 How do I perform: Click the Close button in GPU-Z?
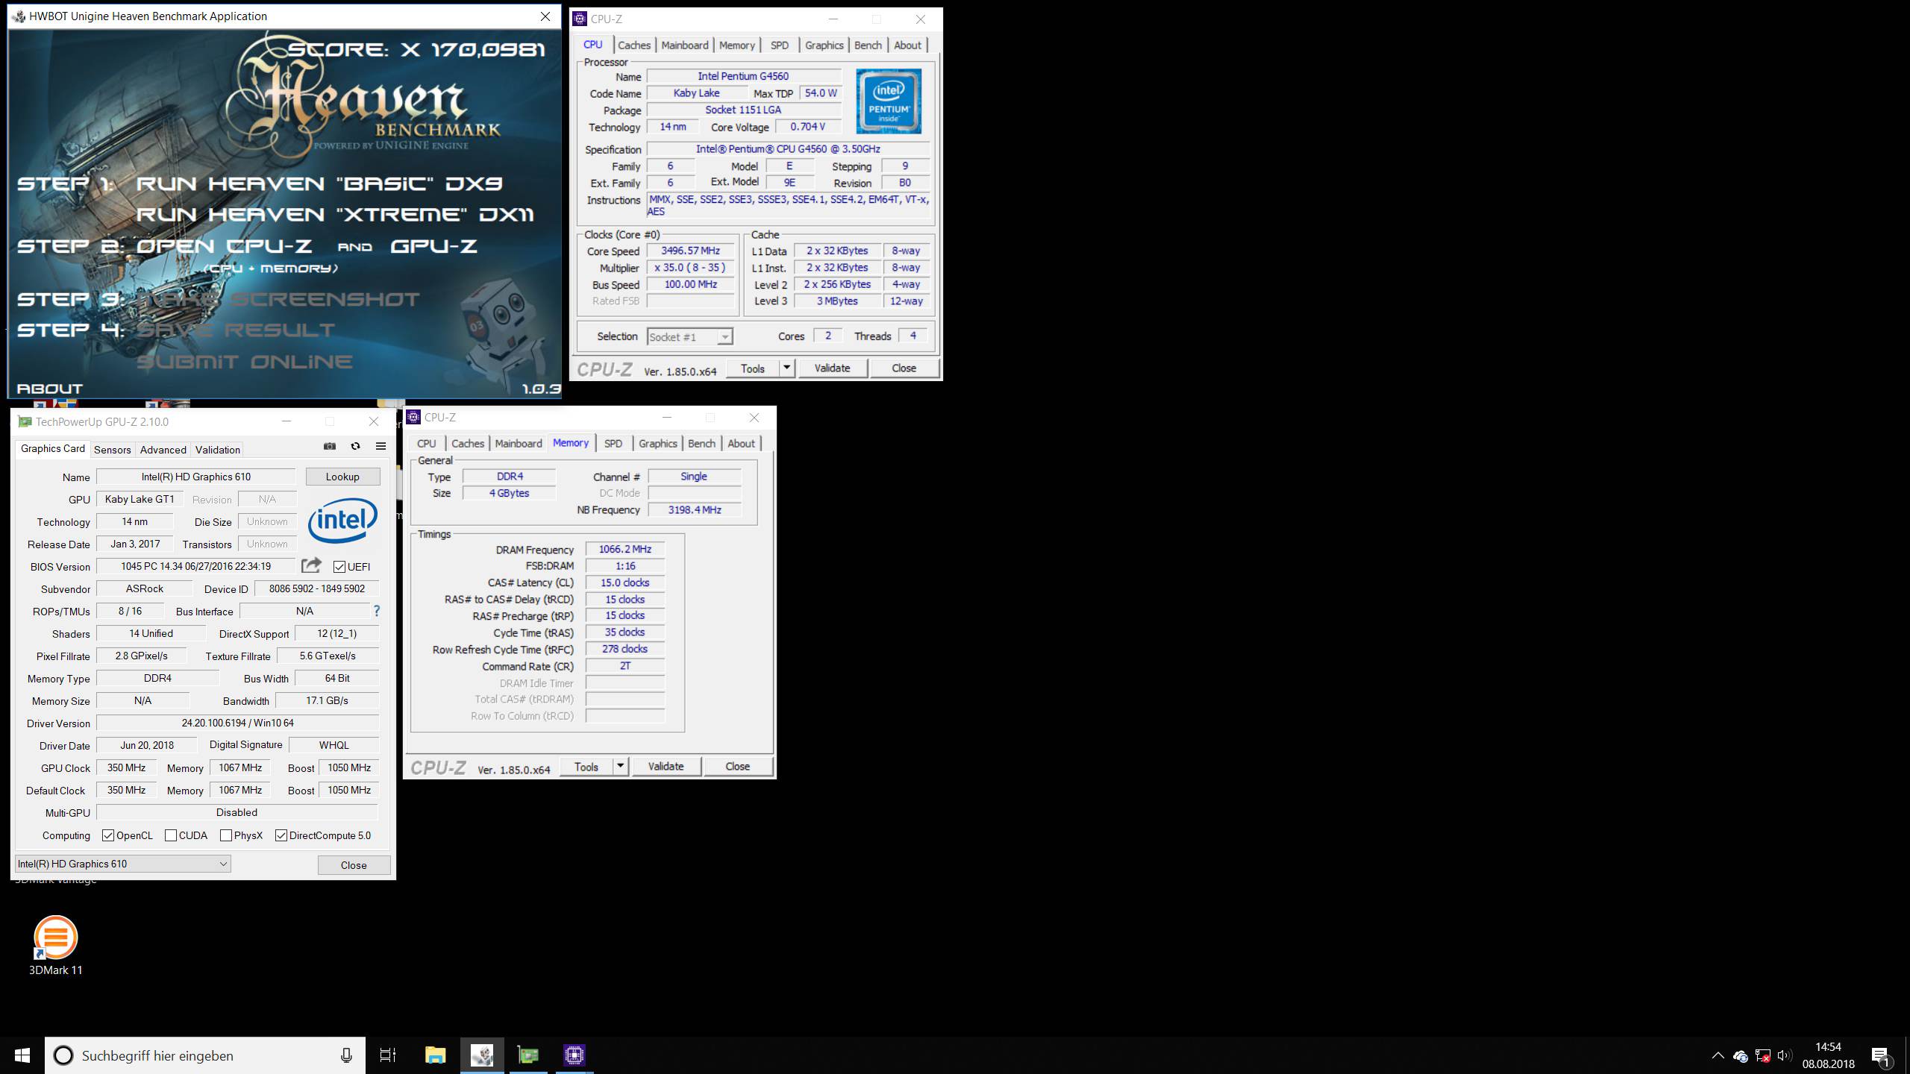(354, 865)
